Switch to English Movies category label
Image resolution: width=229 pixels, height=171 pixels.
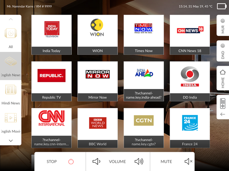[11, 131]
